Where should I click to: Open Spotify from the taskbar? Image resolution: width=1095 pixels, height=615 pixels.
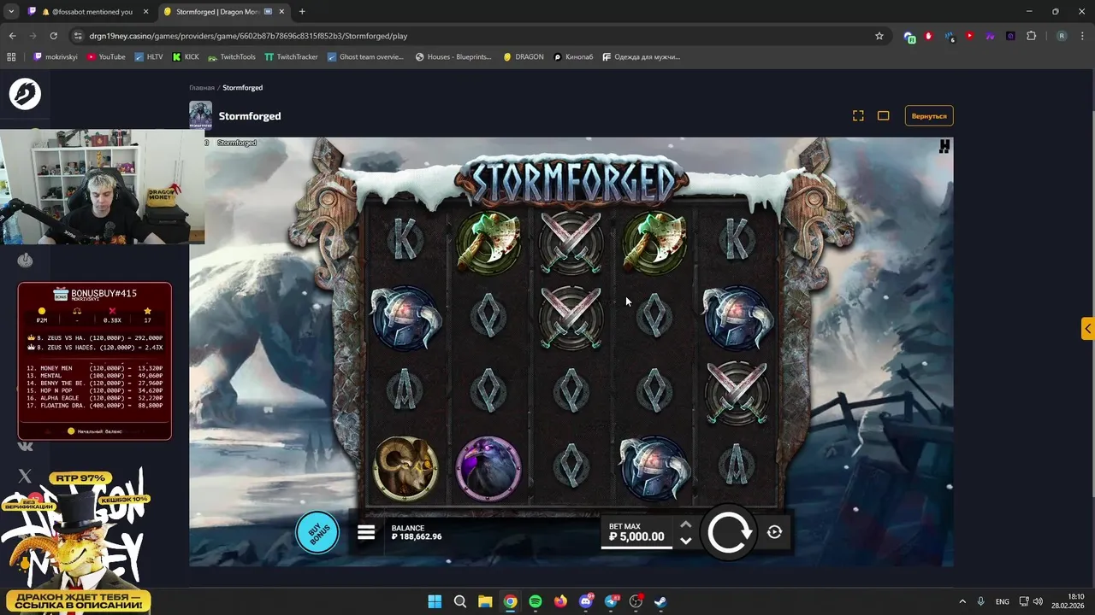coord(536,601)
